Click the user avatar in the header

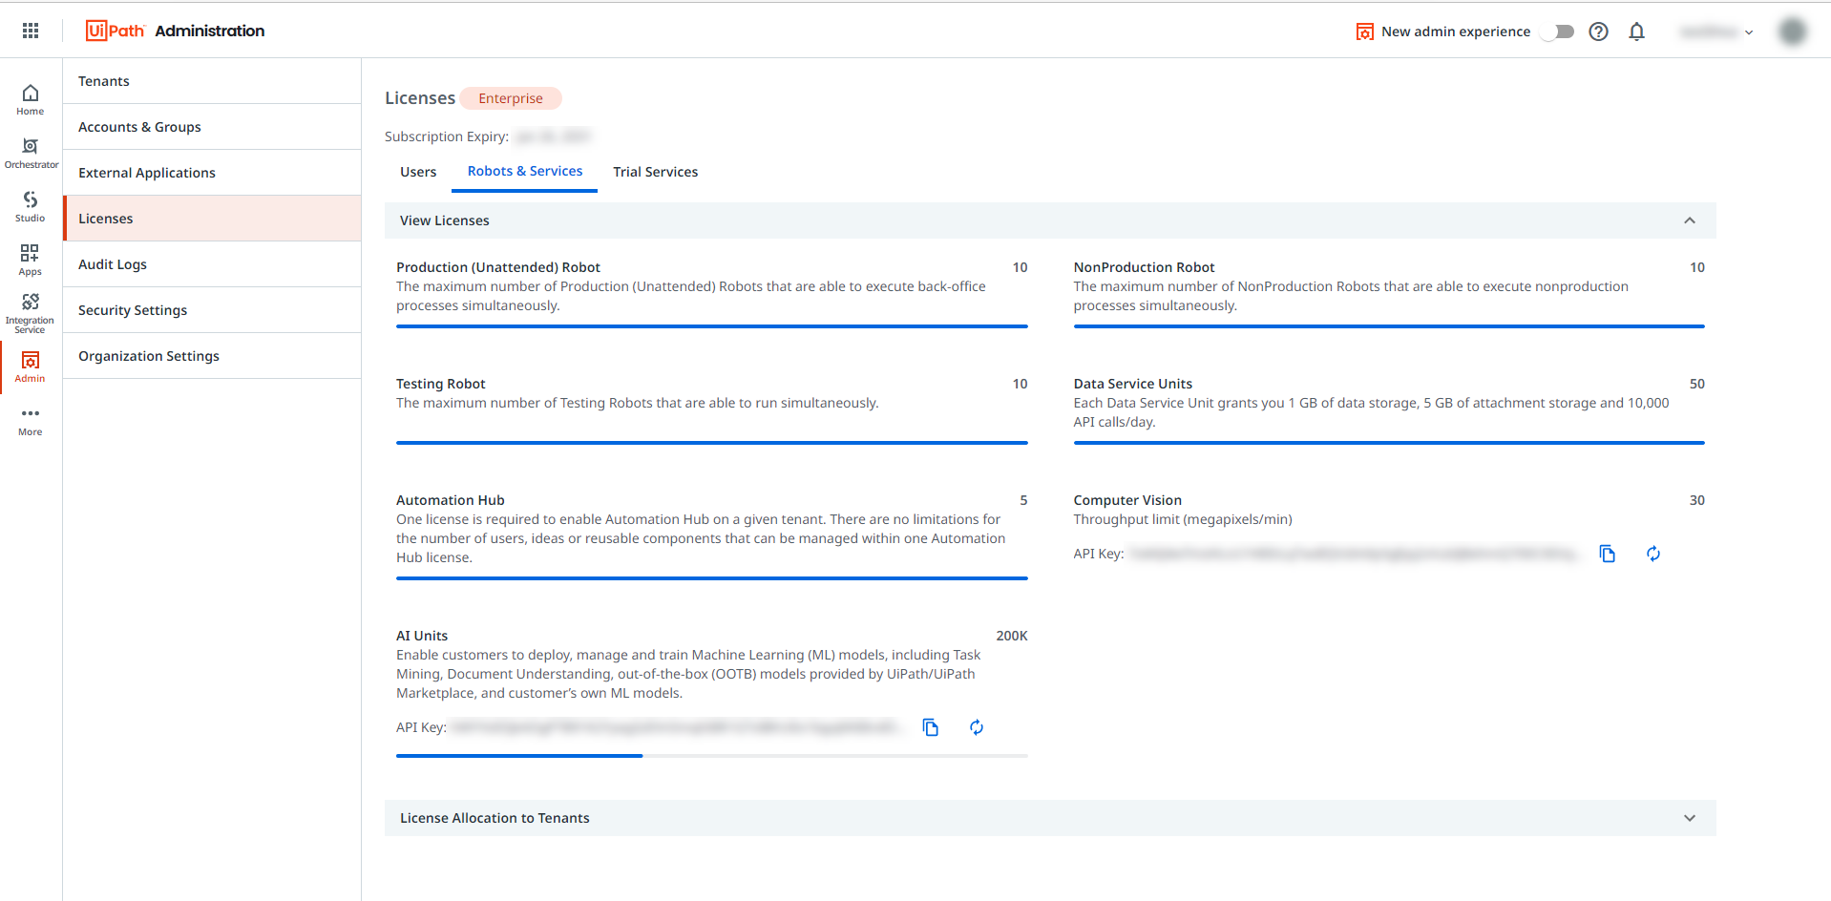pyautogui.click(x=1792, y=31)
